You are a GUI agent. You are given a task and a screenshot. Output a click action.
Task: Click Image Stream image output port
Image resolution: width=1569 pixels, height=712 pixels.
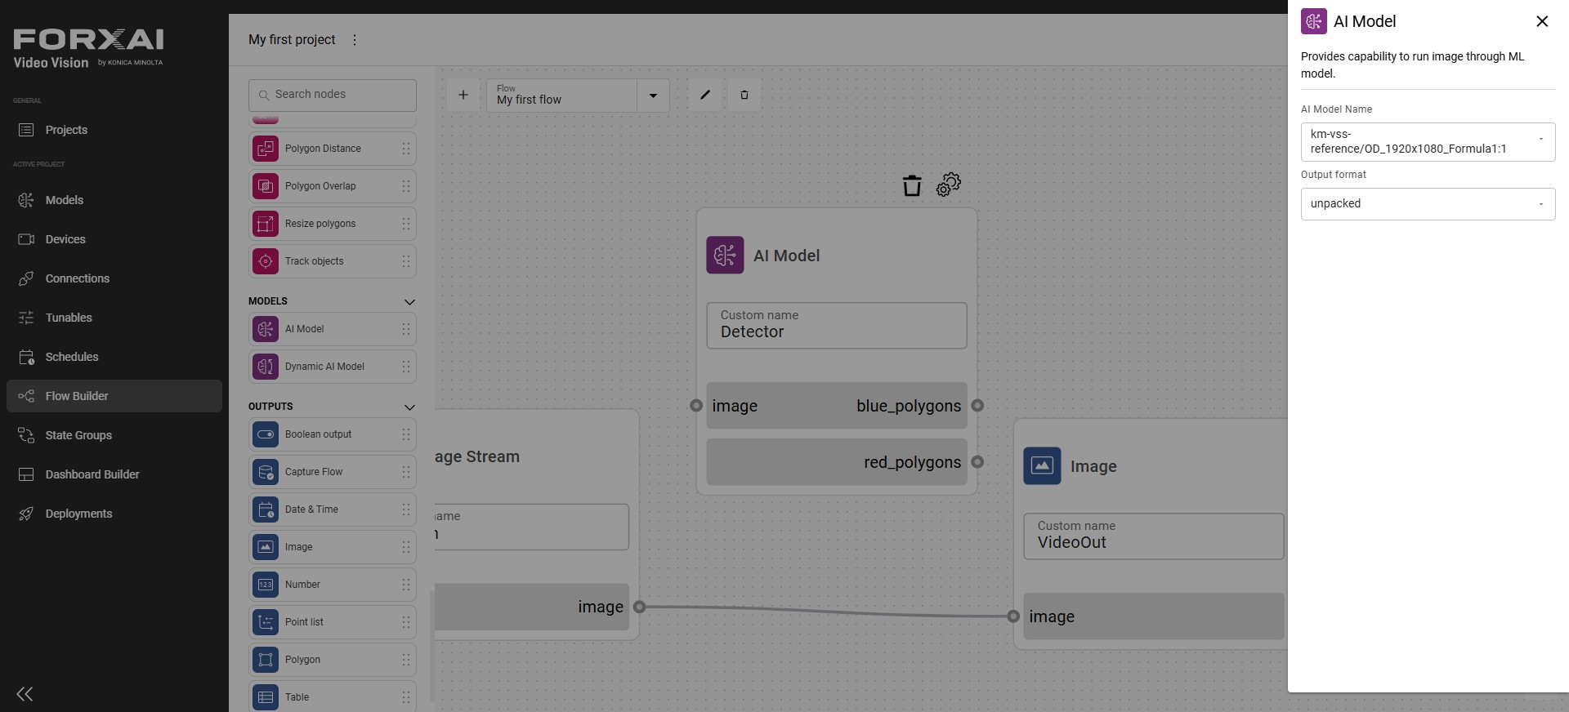tap(640, 607)
